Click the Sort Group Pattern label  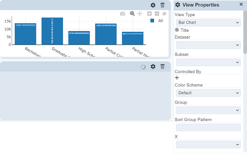193,119
